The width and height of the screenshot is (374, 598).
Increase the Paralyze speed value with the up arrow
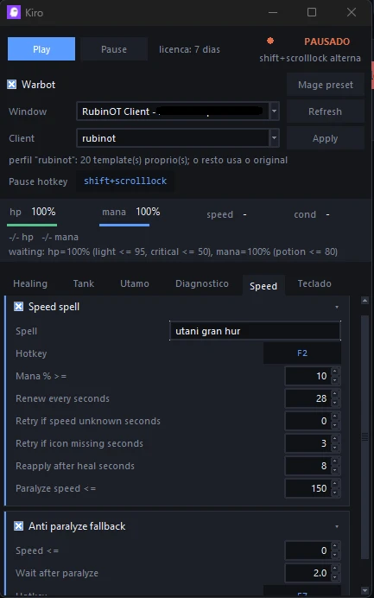tap(335, 484)
